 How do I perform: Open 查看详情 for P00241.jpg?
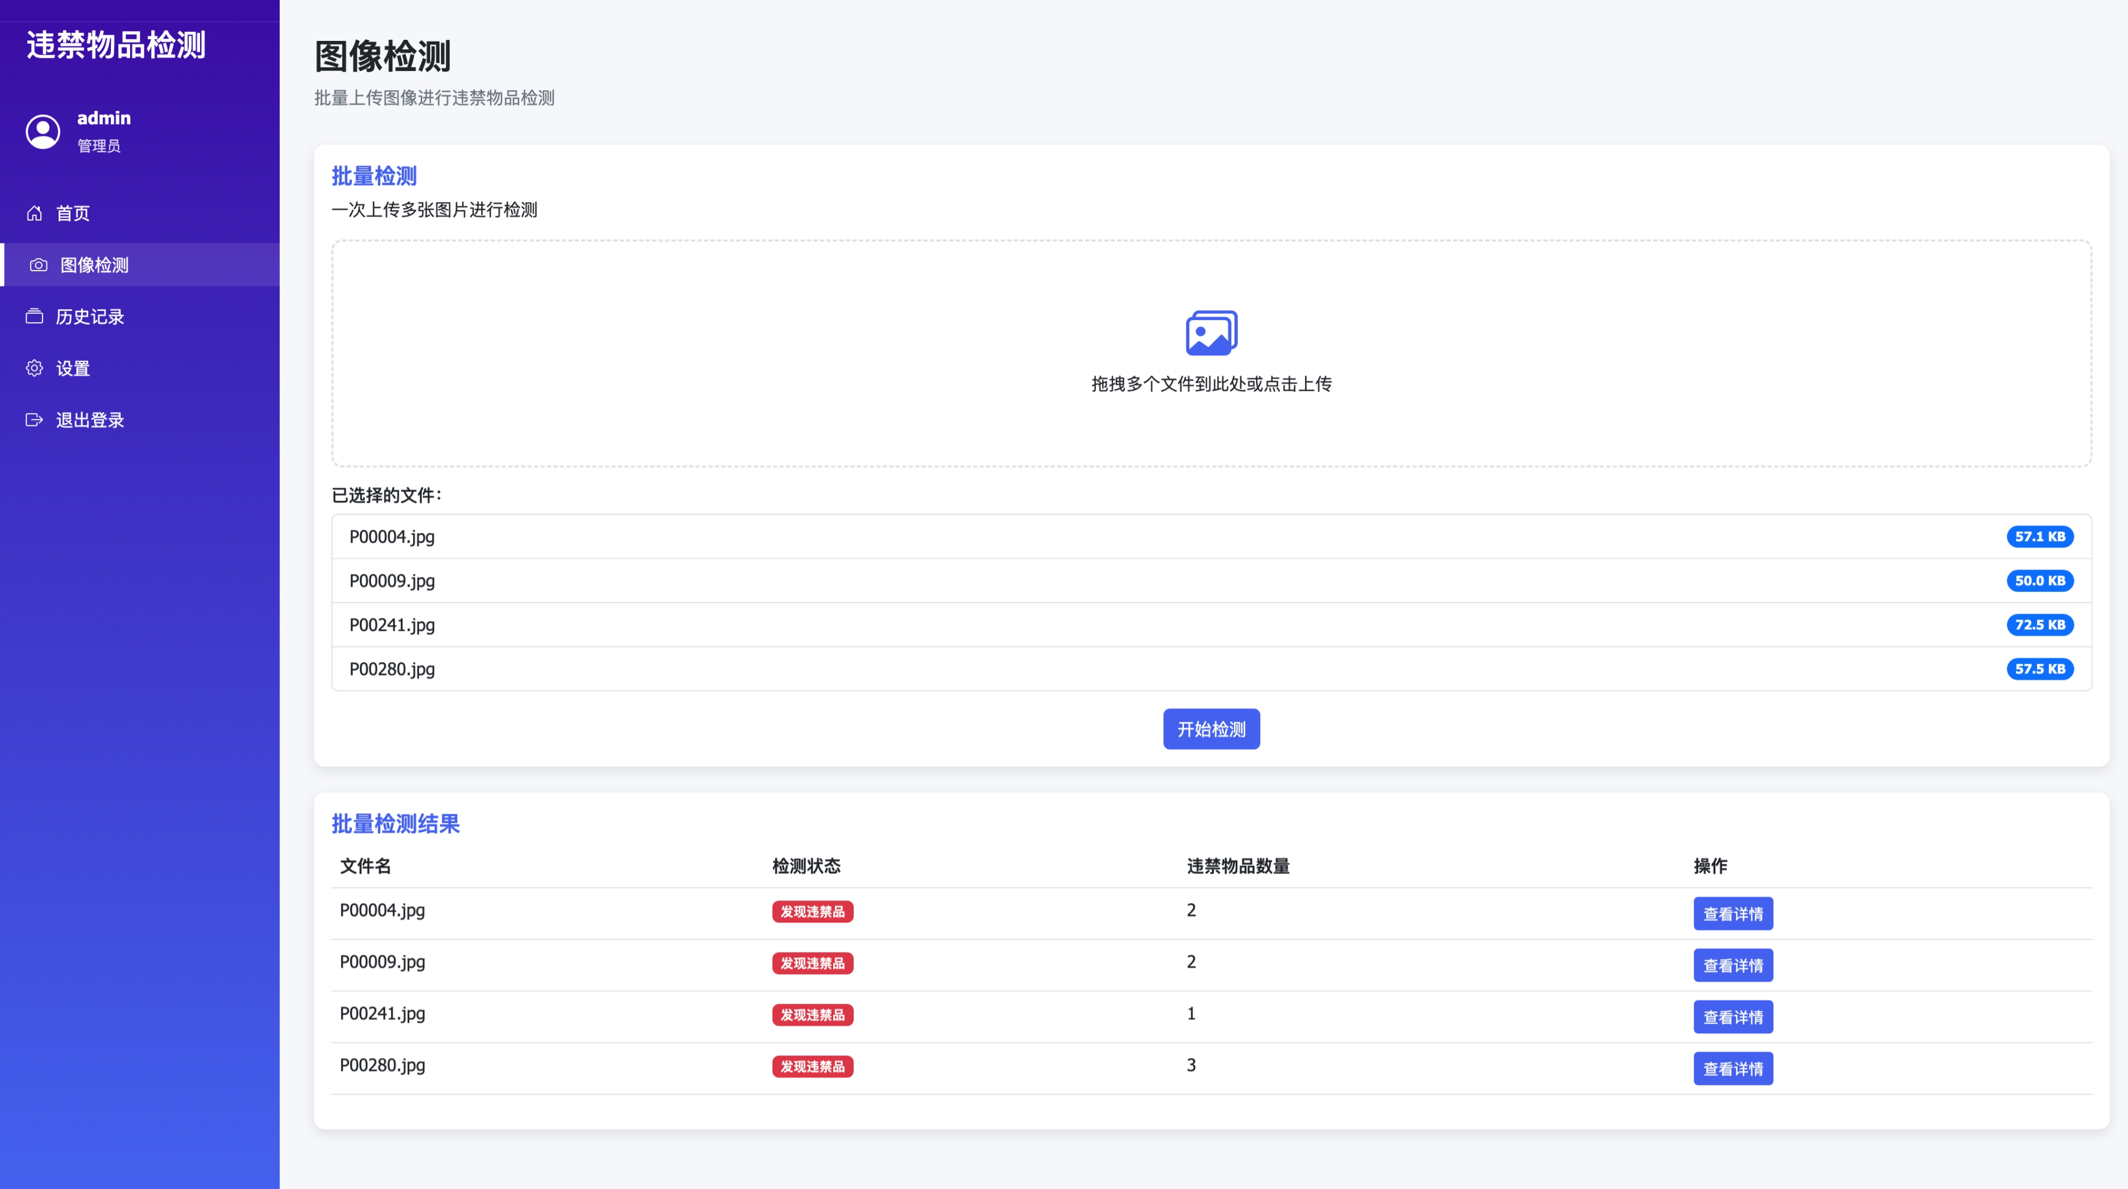tap(1732, 1017)
